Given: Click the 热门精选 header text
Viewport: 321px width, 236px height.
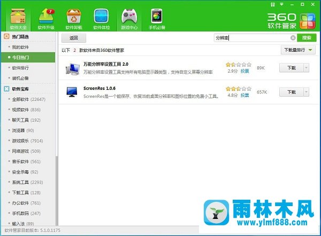Looking at the screenshot, I should [x=20, y=37].
